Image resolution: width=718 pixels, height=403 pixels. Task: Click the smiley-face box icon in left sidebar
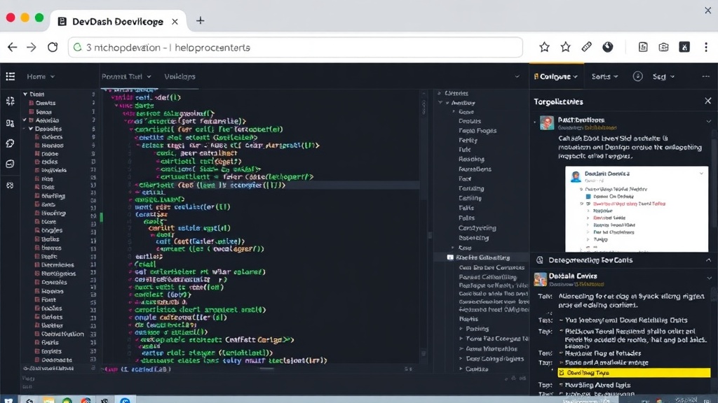tap(10, 164)
